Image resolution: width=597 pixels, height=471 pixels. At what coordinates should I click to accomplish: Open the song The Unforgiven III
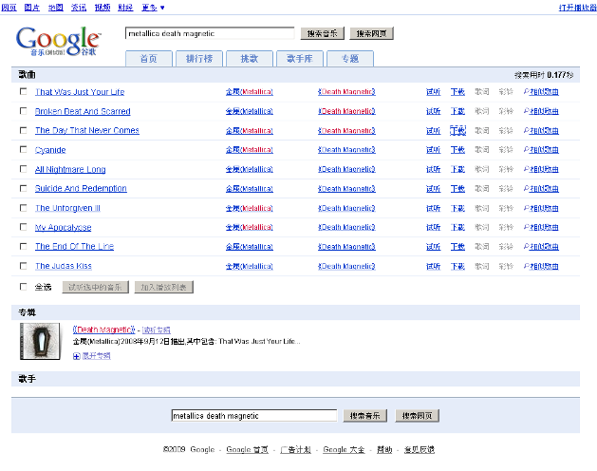67,208
